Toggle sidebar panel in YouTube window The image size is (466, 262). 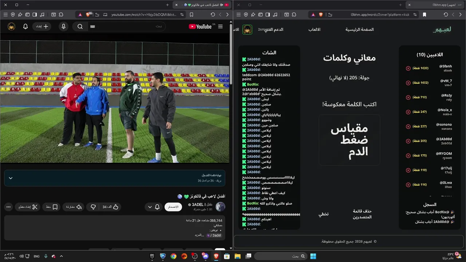point(35,15)
